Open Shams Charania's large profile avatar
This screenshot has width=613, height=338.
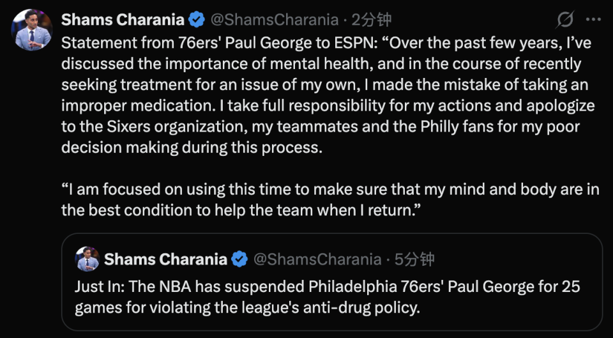coord(33,29)
